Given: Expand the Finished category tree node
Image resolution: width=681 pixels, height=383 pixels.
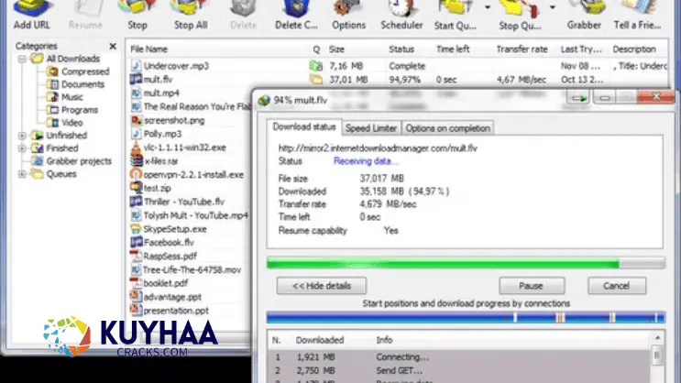Looking at the screenshot, I should tap(23, 148).
